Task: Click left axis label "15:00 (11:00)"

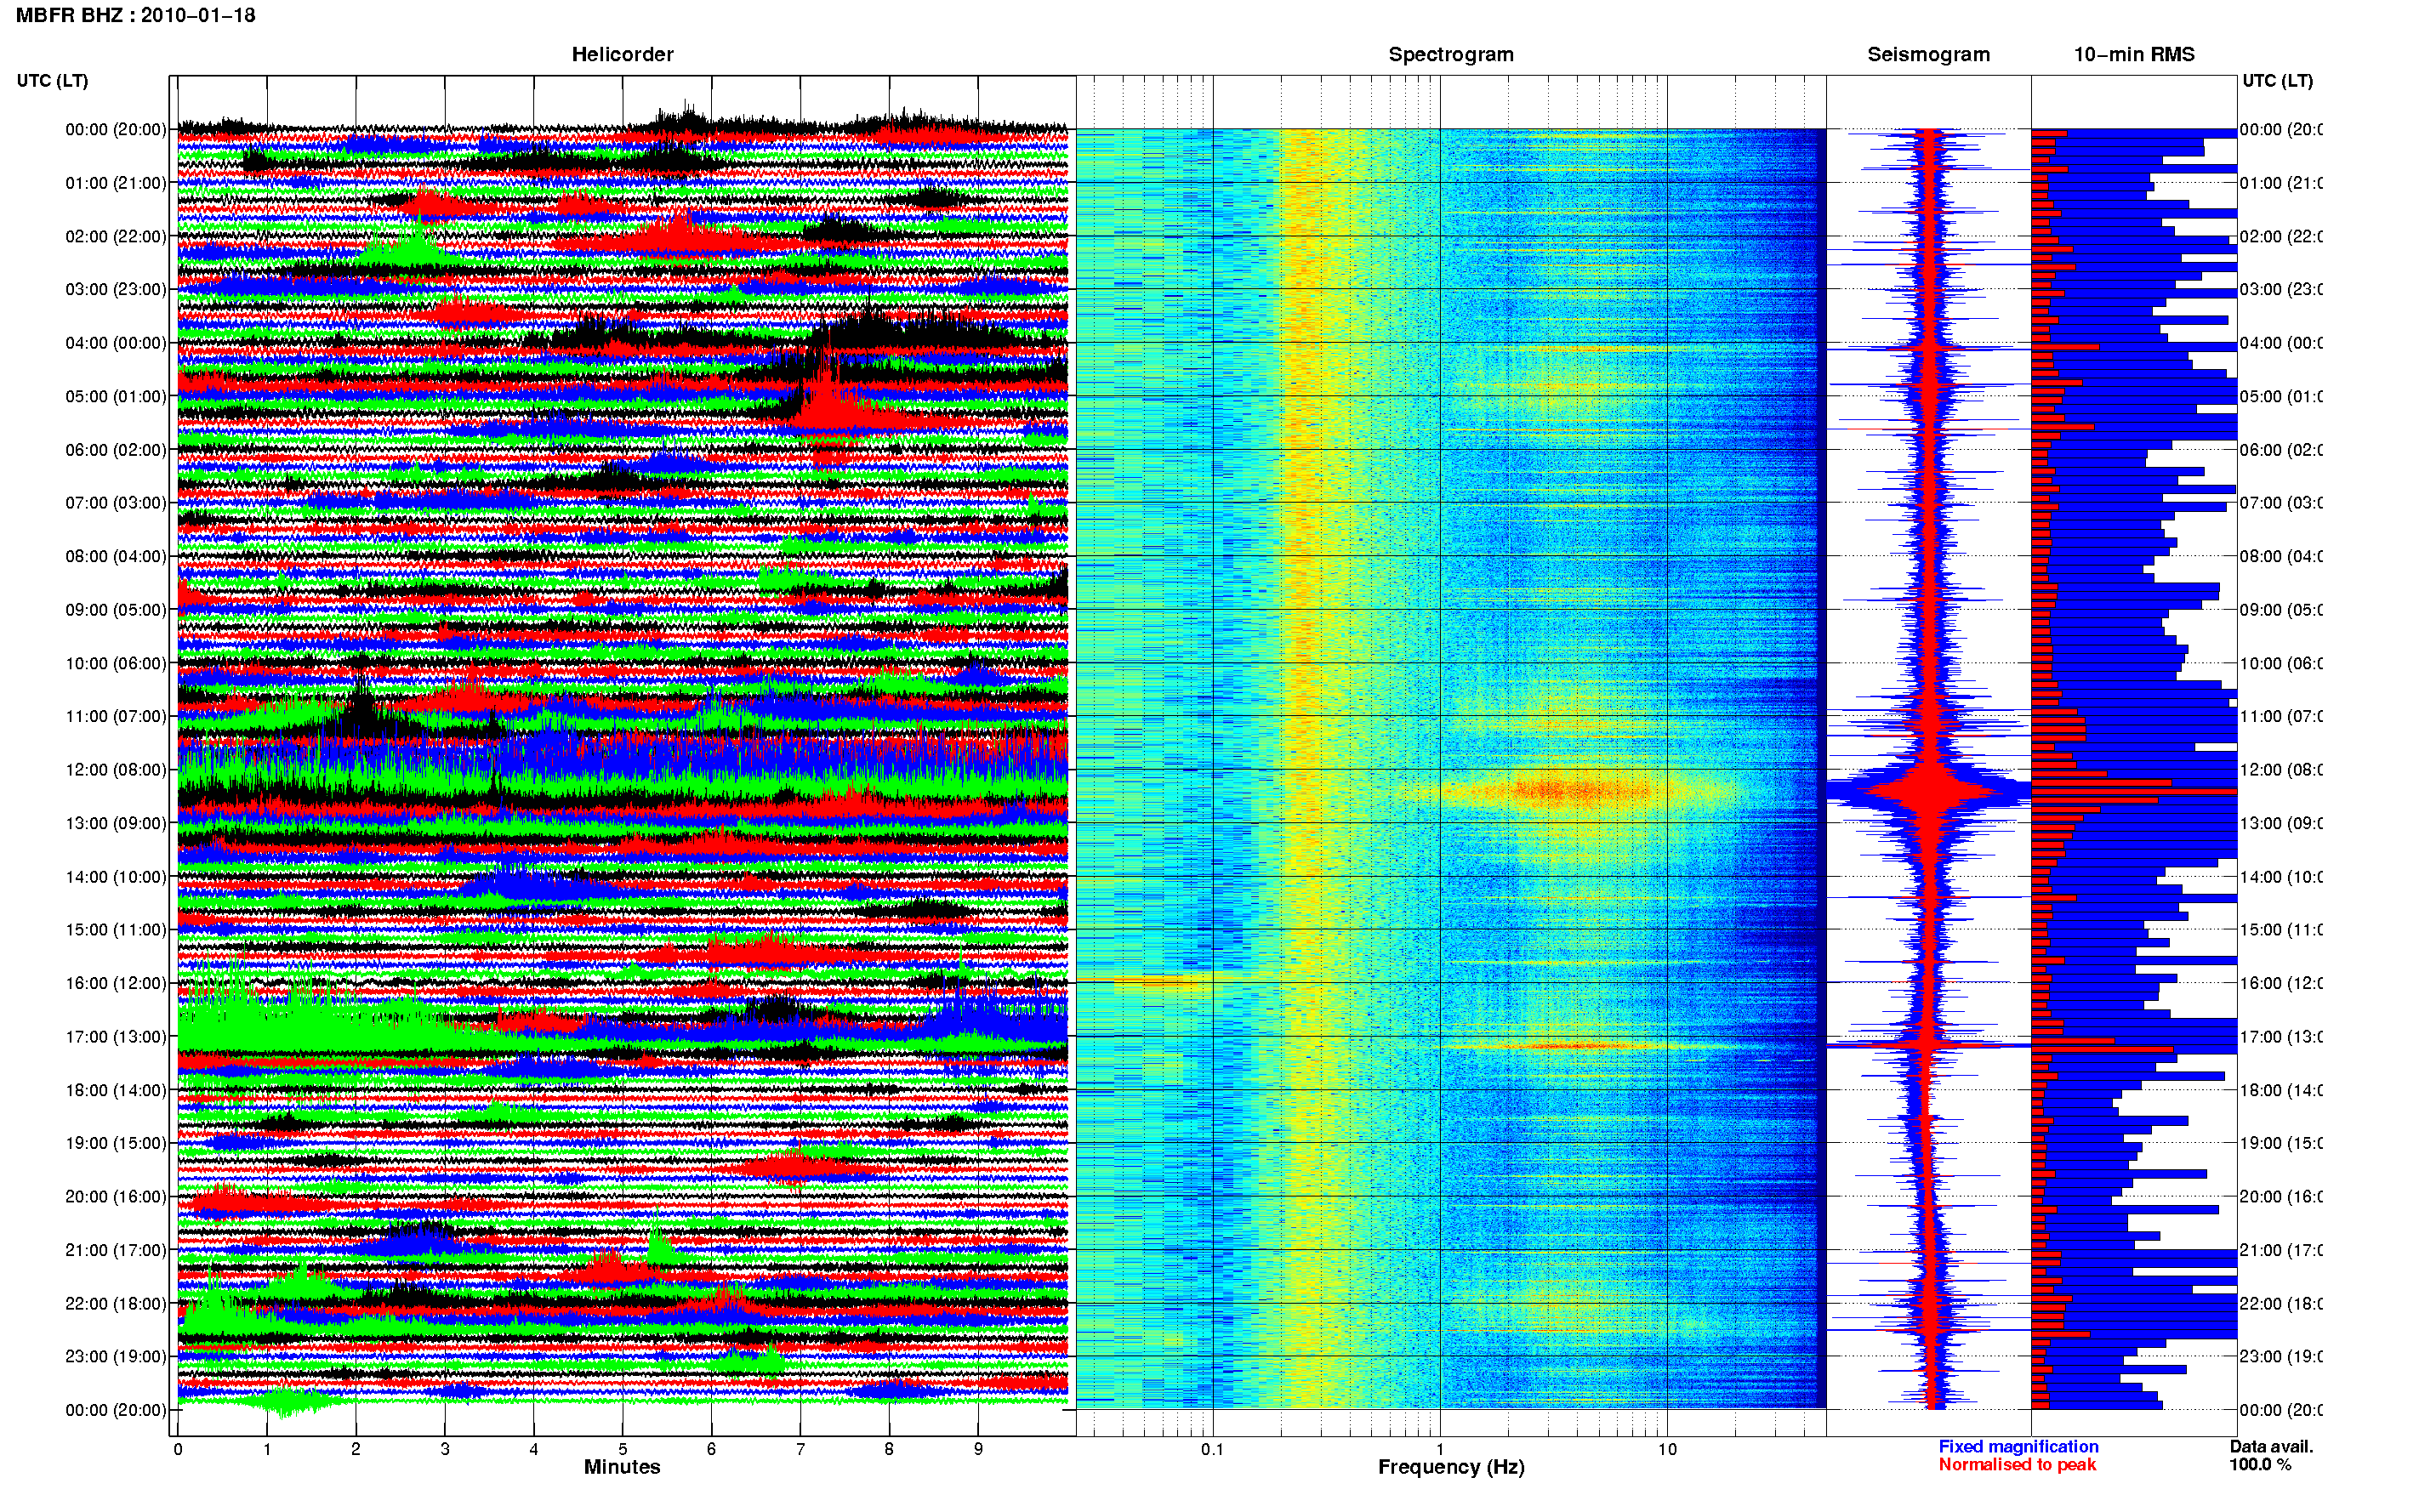Action: 116,929
